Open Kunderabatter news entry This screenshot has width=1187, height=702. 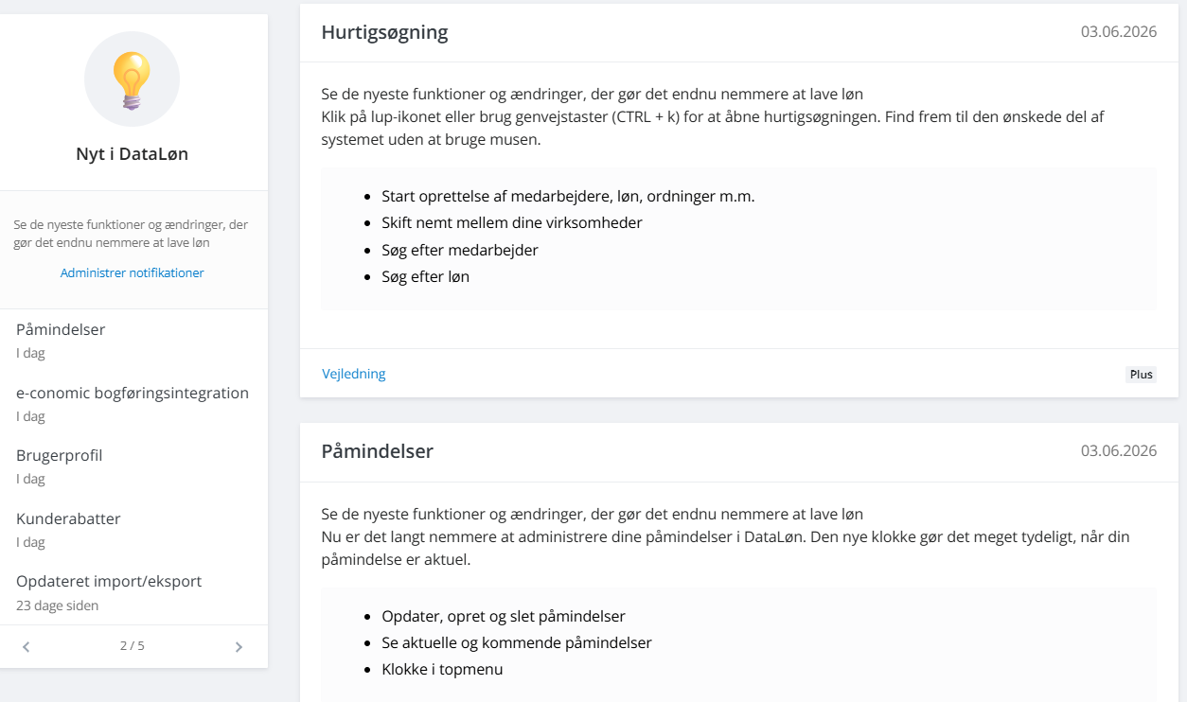pyautogui.click(x=133, y=530)
